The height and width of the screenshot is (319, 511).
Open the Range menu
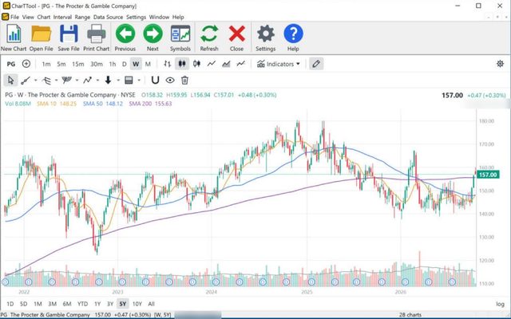click(x=82, y=17)
